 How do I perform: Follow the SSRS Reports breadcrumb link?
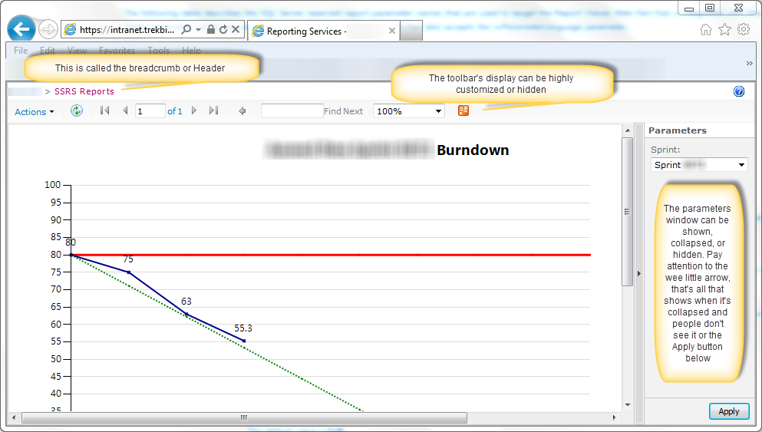[x=84, y=91]
